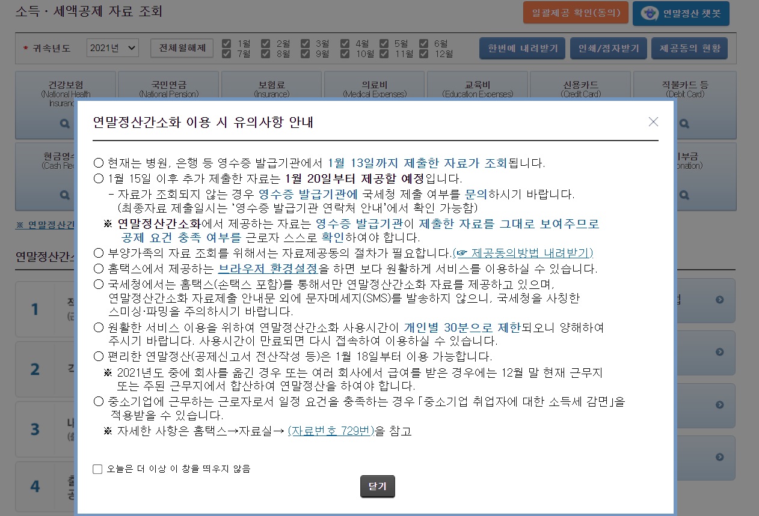Uncheck the 11월 checkbox
This screenshot has height=516, width=759.
pyautogui.click(x=384, y=53)
